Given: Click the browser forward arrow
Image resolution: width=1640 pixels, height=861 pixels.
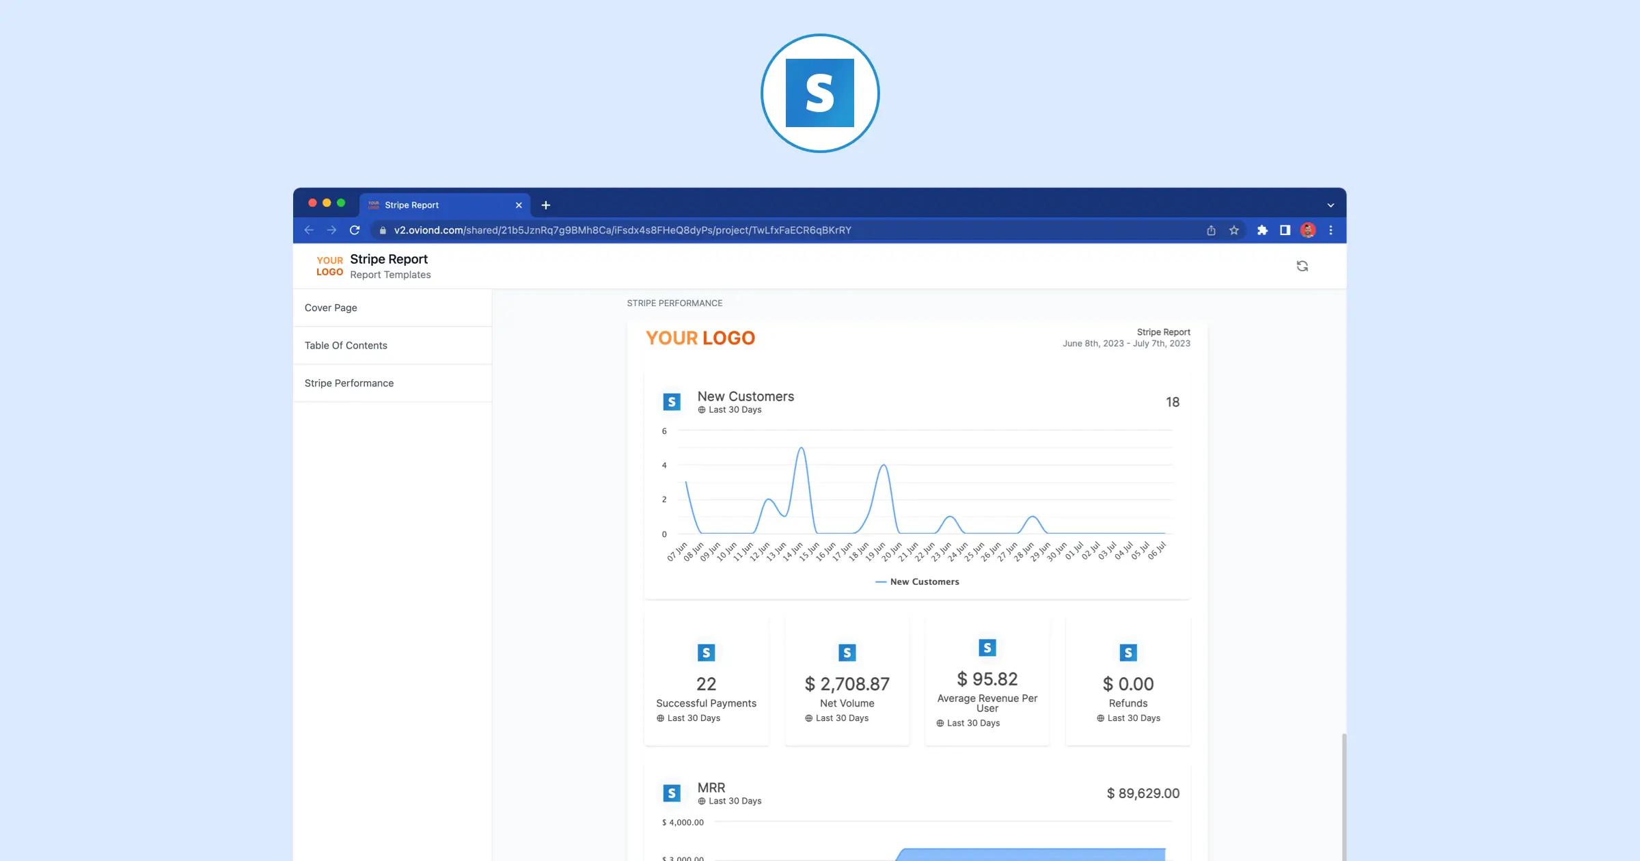Looking at the screenshot, I should click(x=332, y=230).
